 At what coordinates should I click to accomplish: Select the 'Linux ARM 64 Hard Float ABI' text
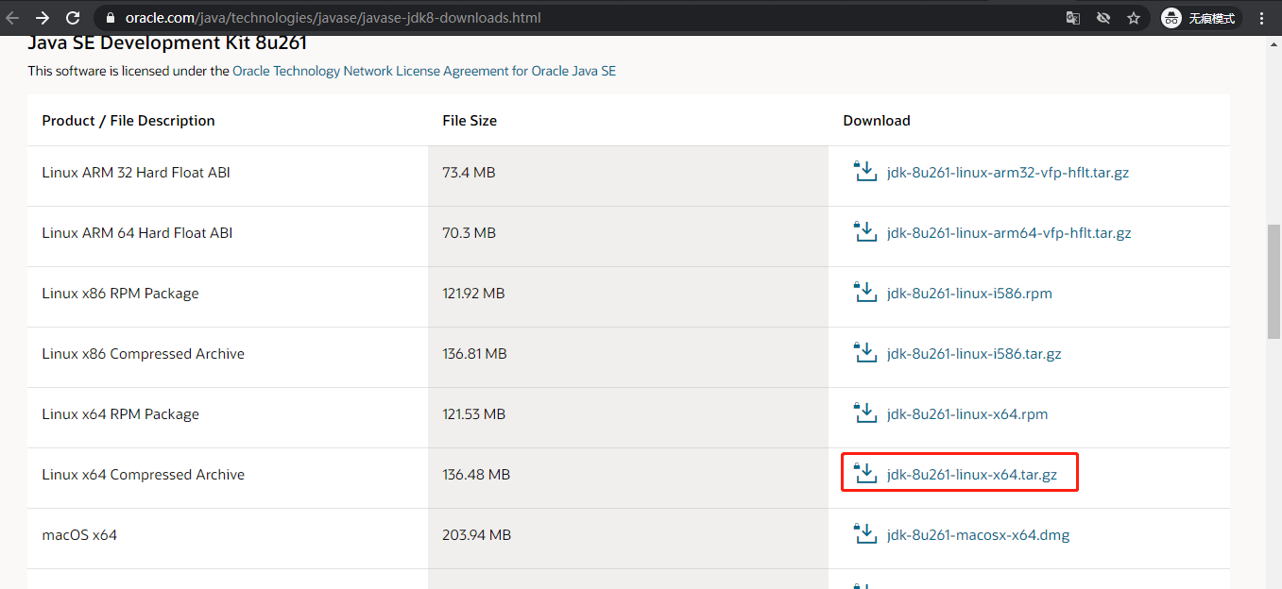tap(137, 233)
